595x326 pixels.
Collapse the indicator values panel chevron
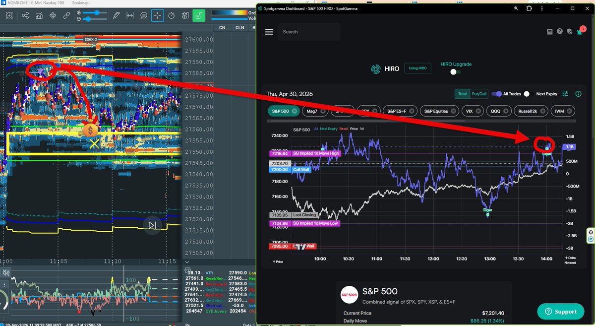tap(187, 261)
